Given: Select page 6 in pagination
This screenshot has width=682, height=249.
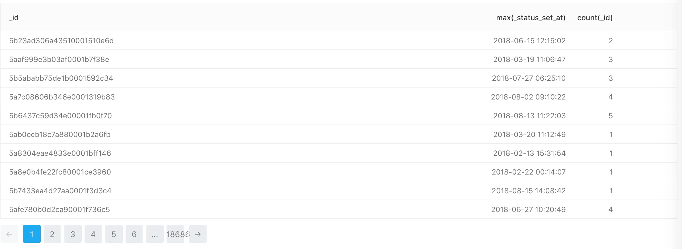Looking at the screenshot, I should click(134, 234).
